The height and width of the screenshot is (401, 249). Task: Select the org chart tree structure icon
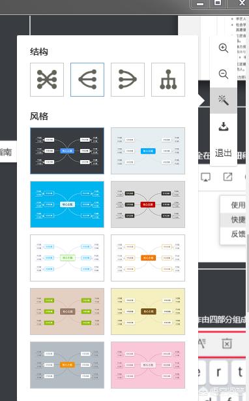pyautogui.click(x=168, y=80)
